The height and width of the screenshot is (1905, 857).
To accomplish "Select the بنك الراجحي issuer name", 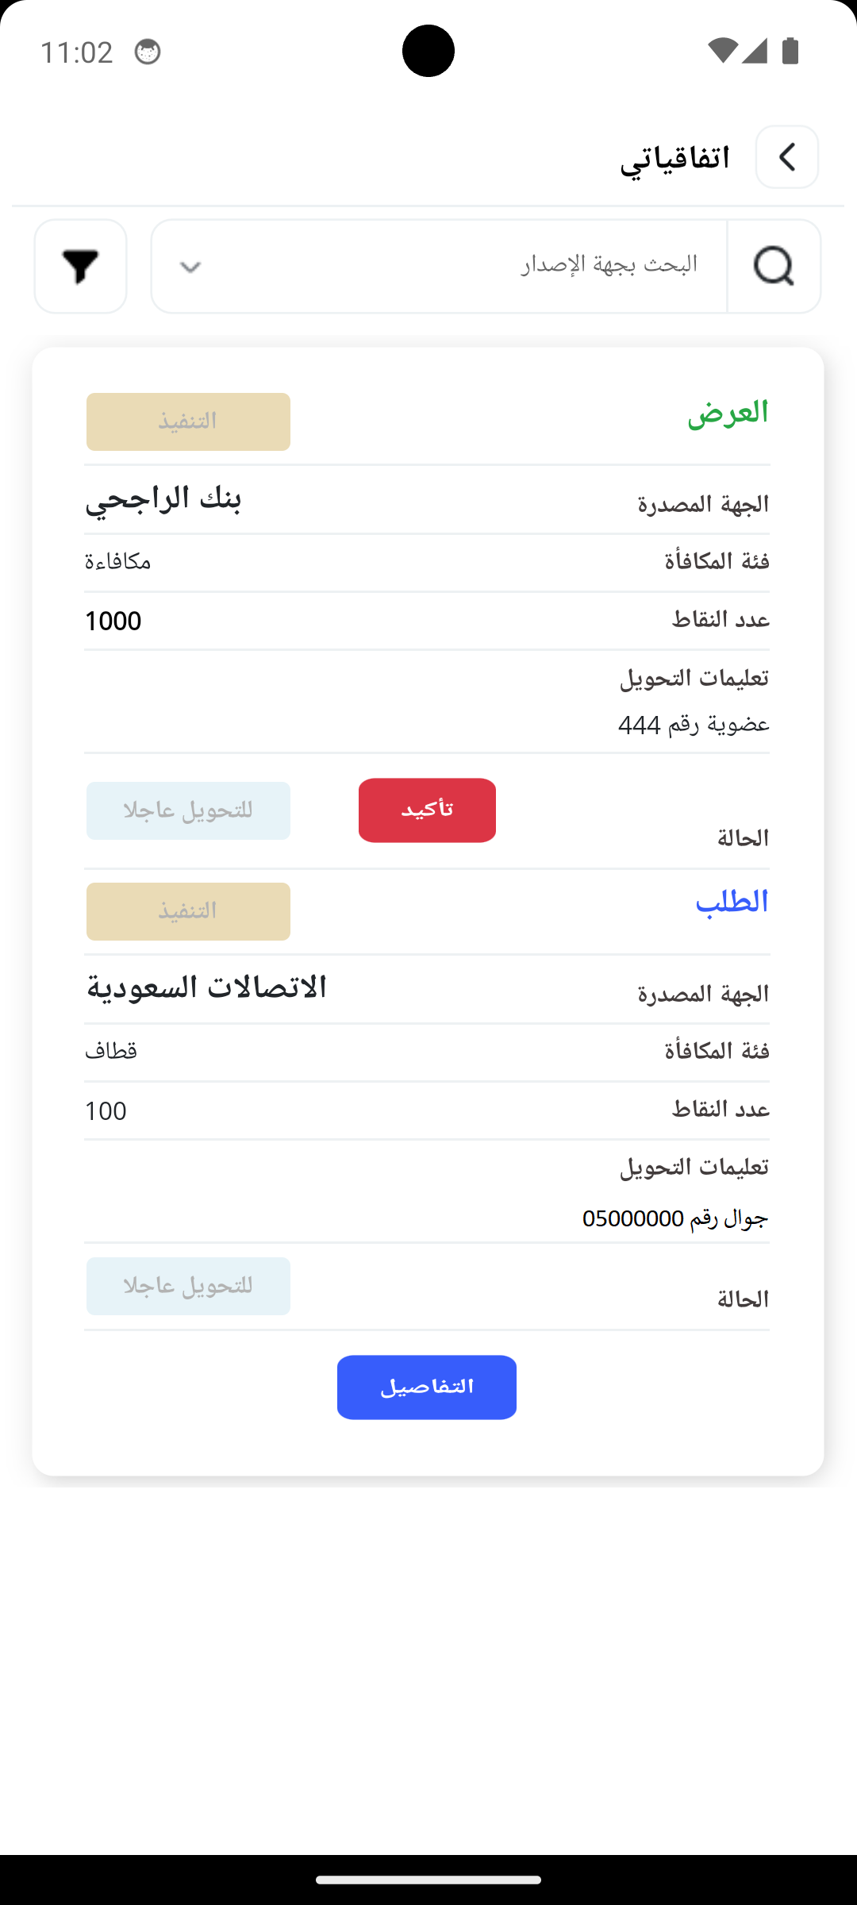I will click(x=163, y=500).
